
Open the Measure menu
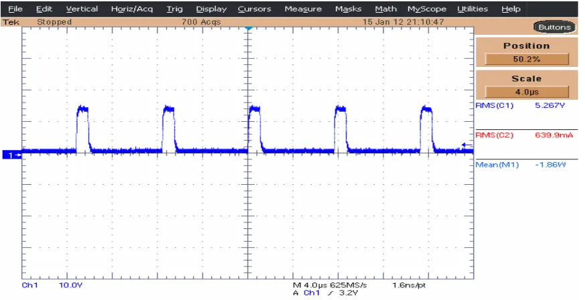[x=303, y=9]
